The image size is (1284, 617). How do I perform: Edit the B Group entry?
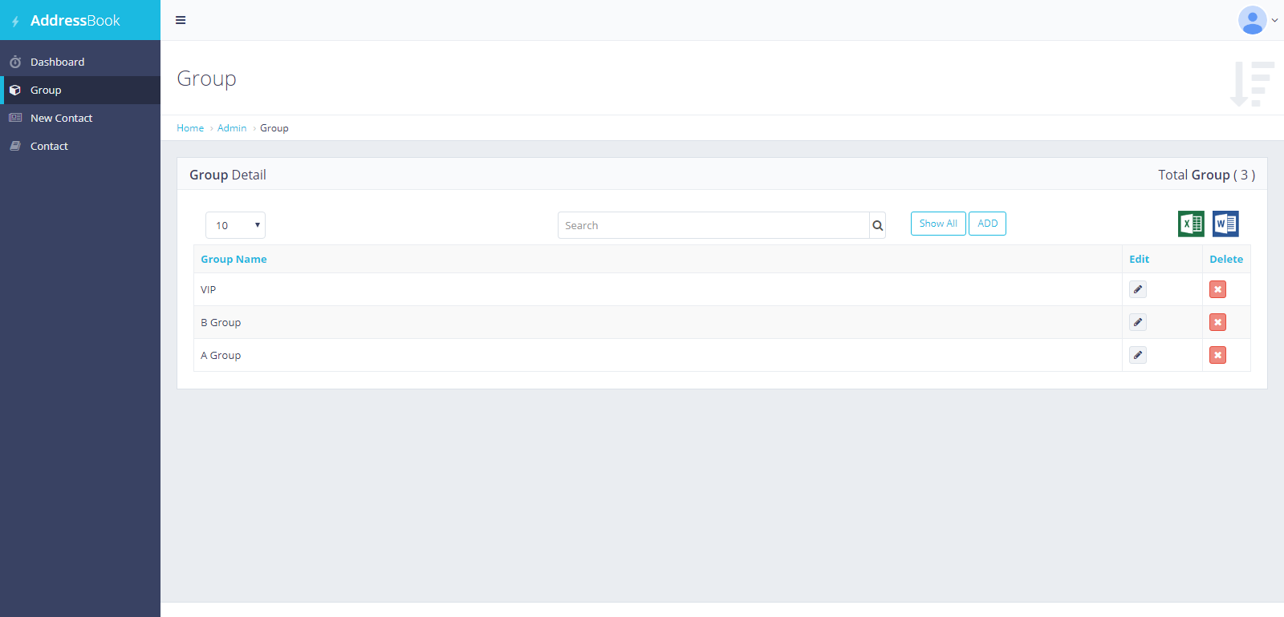(1137, 322)
